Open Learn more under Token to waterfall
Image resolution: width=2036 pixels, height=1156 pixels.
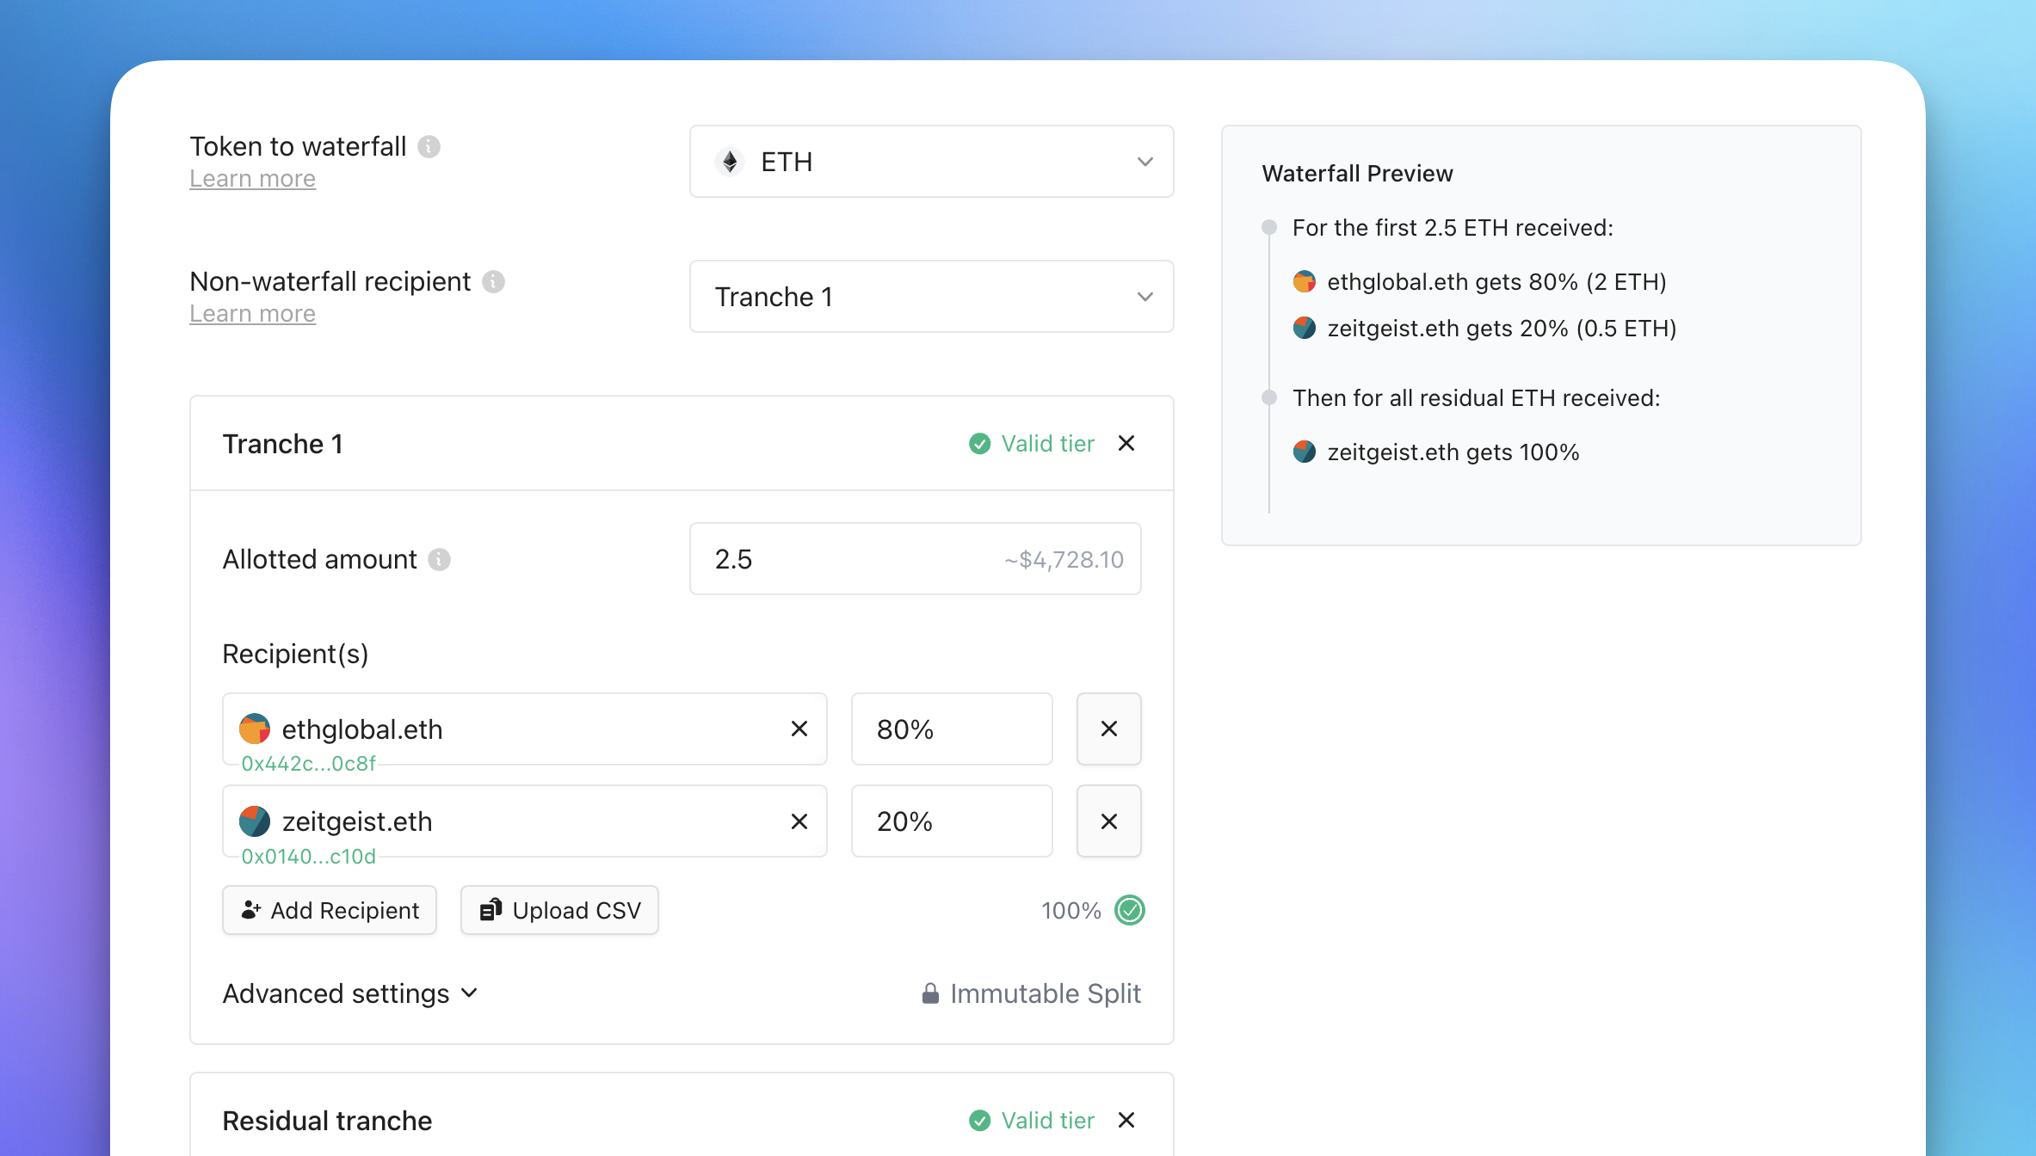tap(252, 179)
